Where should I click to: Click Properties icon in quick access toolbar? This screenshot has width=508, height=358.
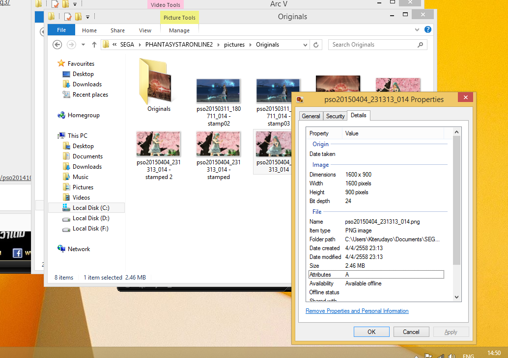click(x=68, y=17)
